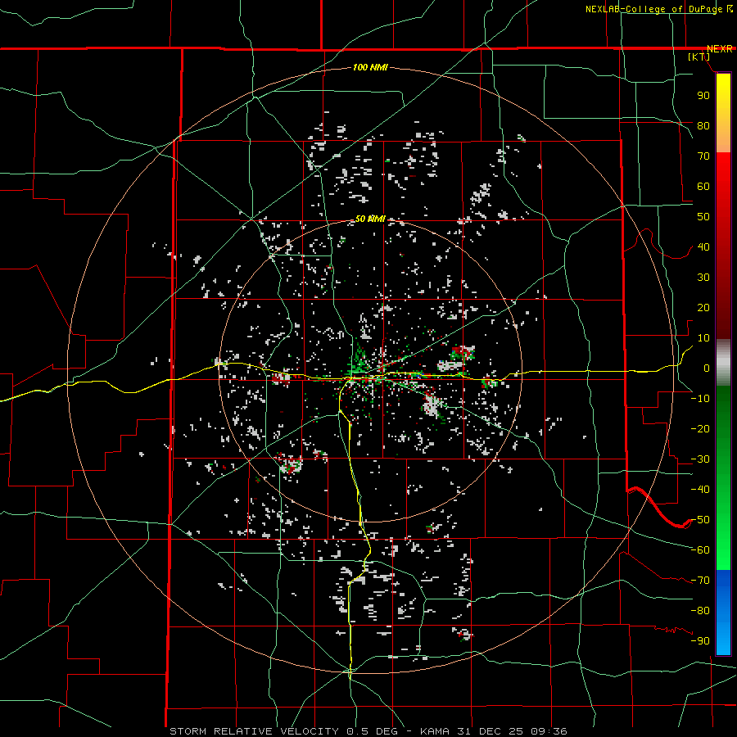
Task: Click the 20 value on velocity scale
Action: click(x=703, y=308)
